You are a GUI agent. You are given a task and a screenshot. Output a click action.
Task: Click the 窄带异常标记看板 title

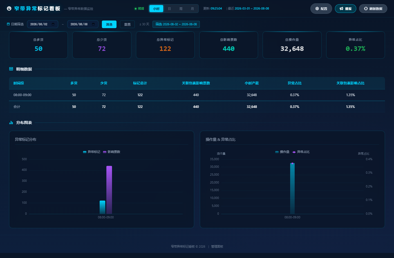[37, 9]
